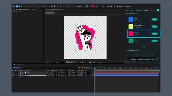Select the Type text tool
The image size is (172, 96).
(46, 6)
